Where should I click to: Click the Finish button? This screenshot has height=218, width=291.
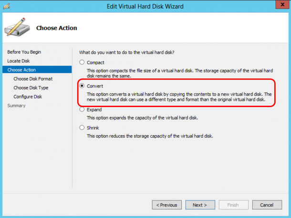click(233, 205)
